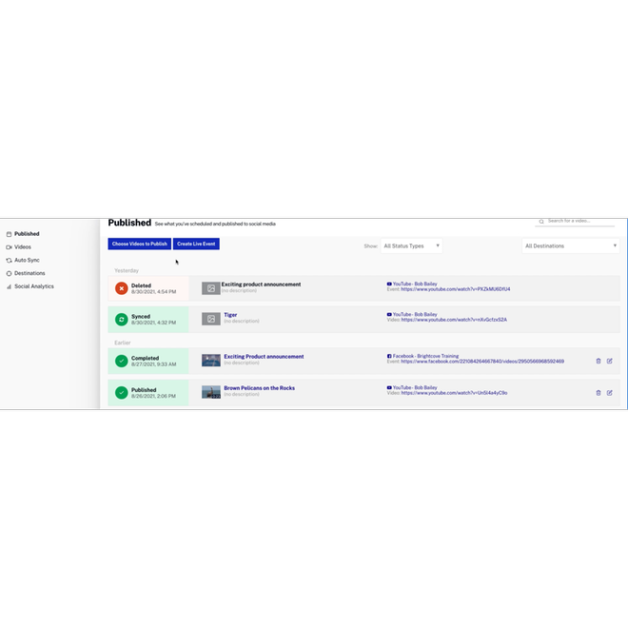
Task: Open Videos in the sidebar
Action: [22, 246]
